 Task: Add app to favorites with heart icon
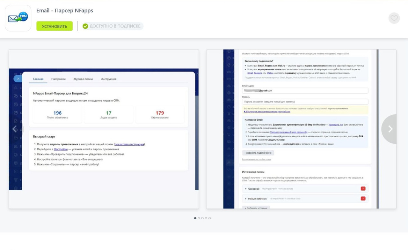394,18
